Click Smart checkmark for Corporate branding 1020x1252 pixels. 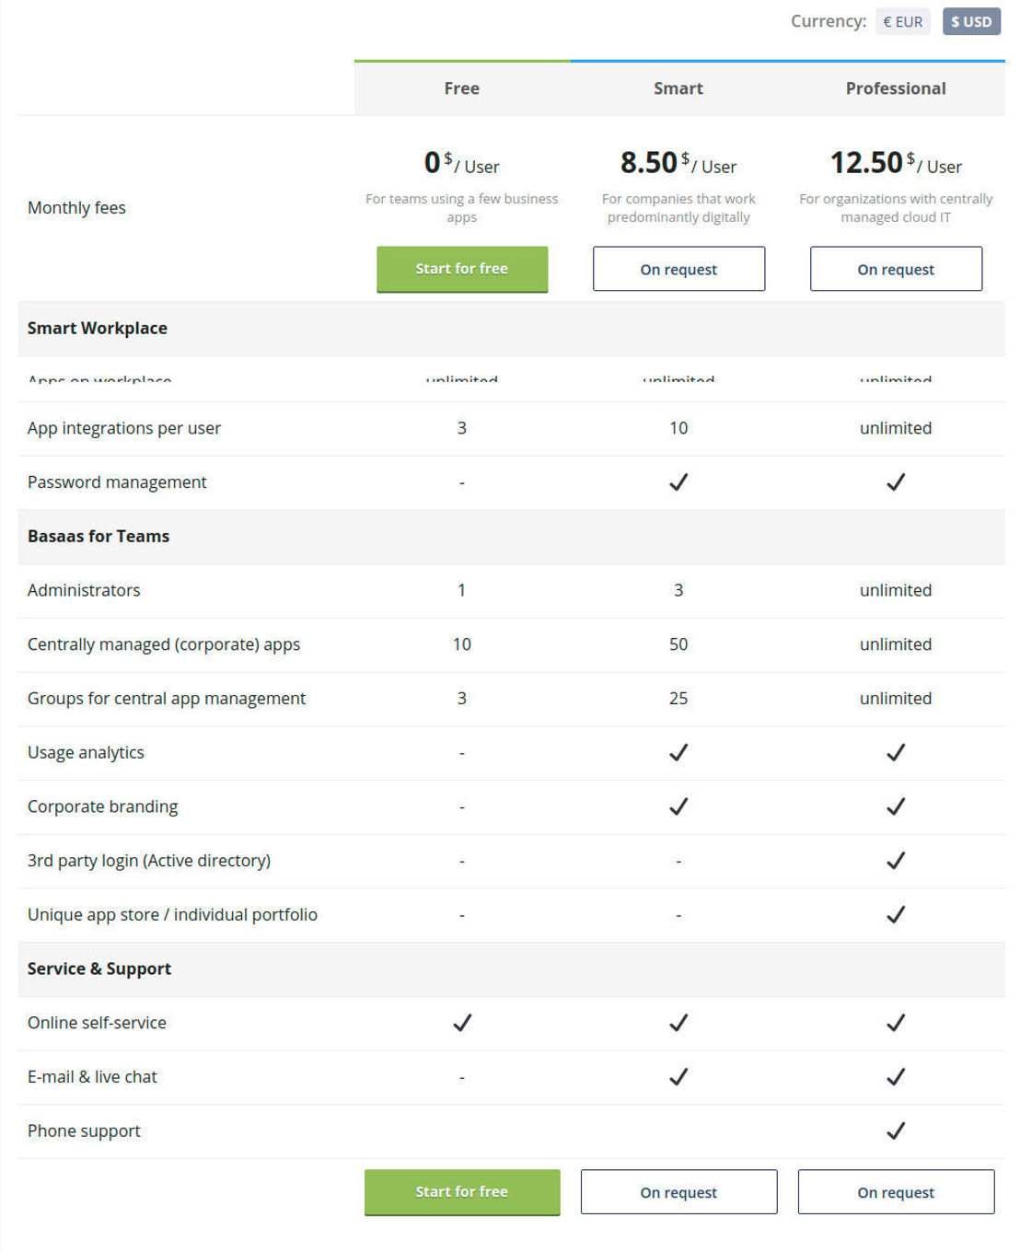(x=678, y=806)
